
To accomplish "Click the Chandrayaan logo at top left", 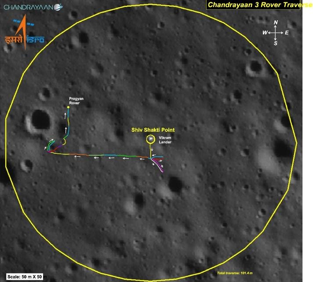I will pyautogui.click(x=32, y=7).
